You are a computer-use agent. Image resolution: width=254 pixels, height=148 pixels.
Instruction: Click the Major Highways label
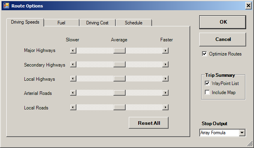pos(40,50)
